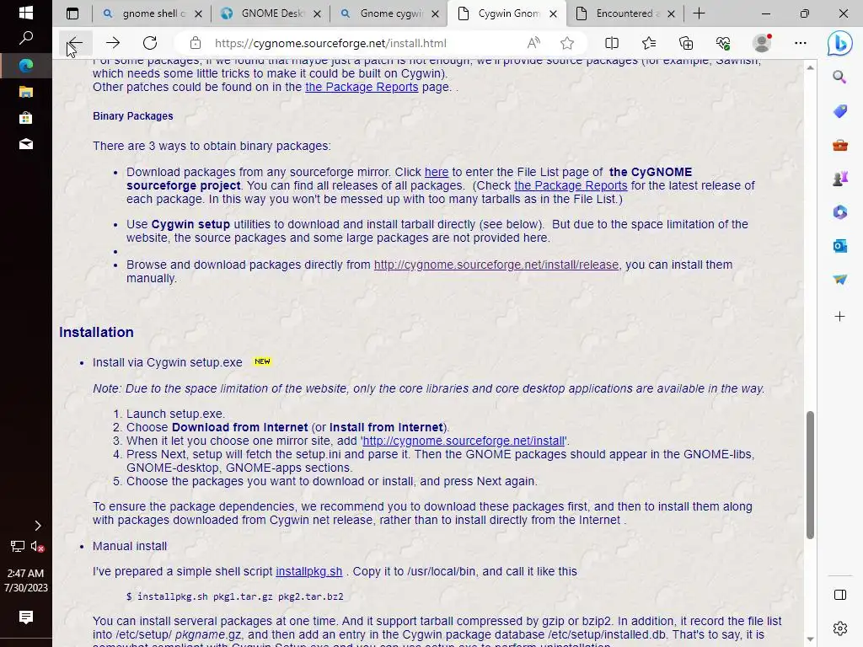The image size is (863, 647).
Task: Reload the current page
Action: pyautogui.click(x=150, y=43)
